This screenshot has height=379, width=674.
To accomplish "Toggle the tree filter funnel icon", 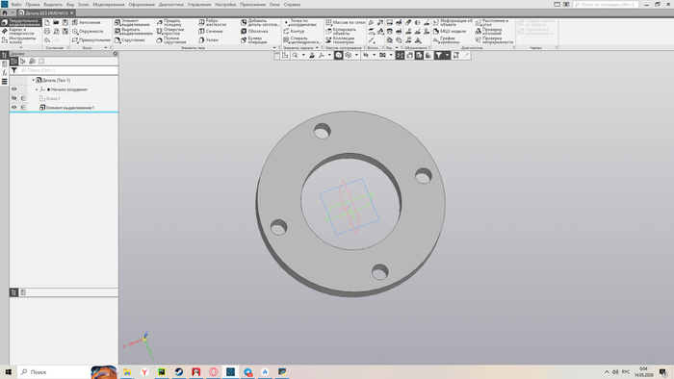I will click(x=14, y=70).
